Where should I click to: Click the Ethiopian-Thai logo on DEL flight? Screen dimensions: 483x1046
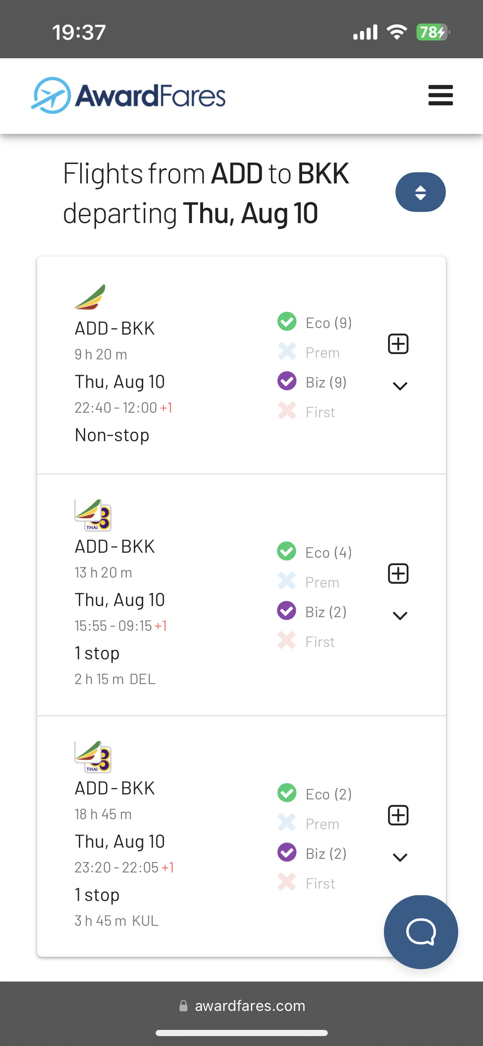pyautogui.click(x=93, y=515)
